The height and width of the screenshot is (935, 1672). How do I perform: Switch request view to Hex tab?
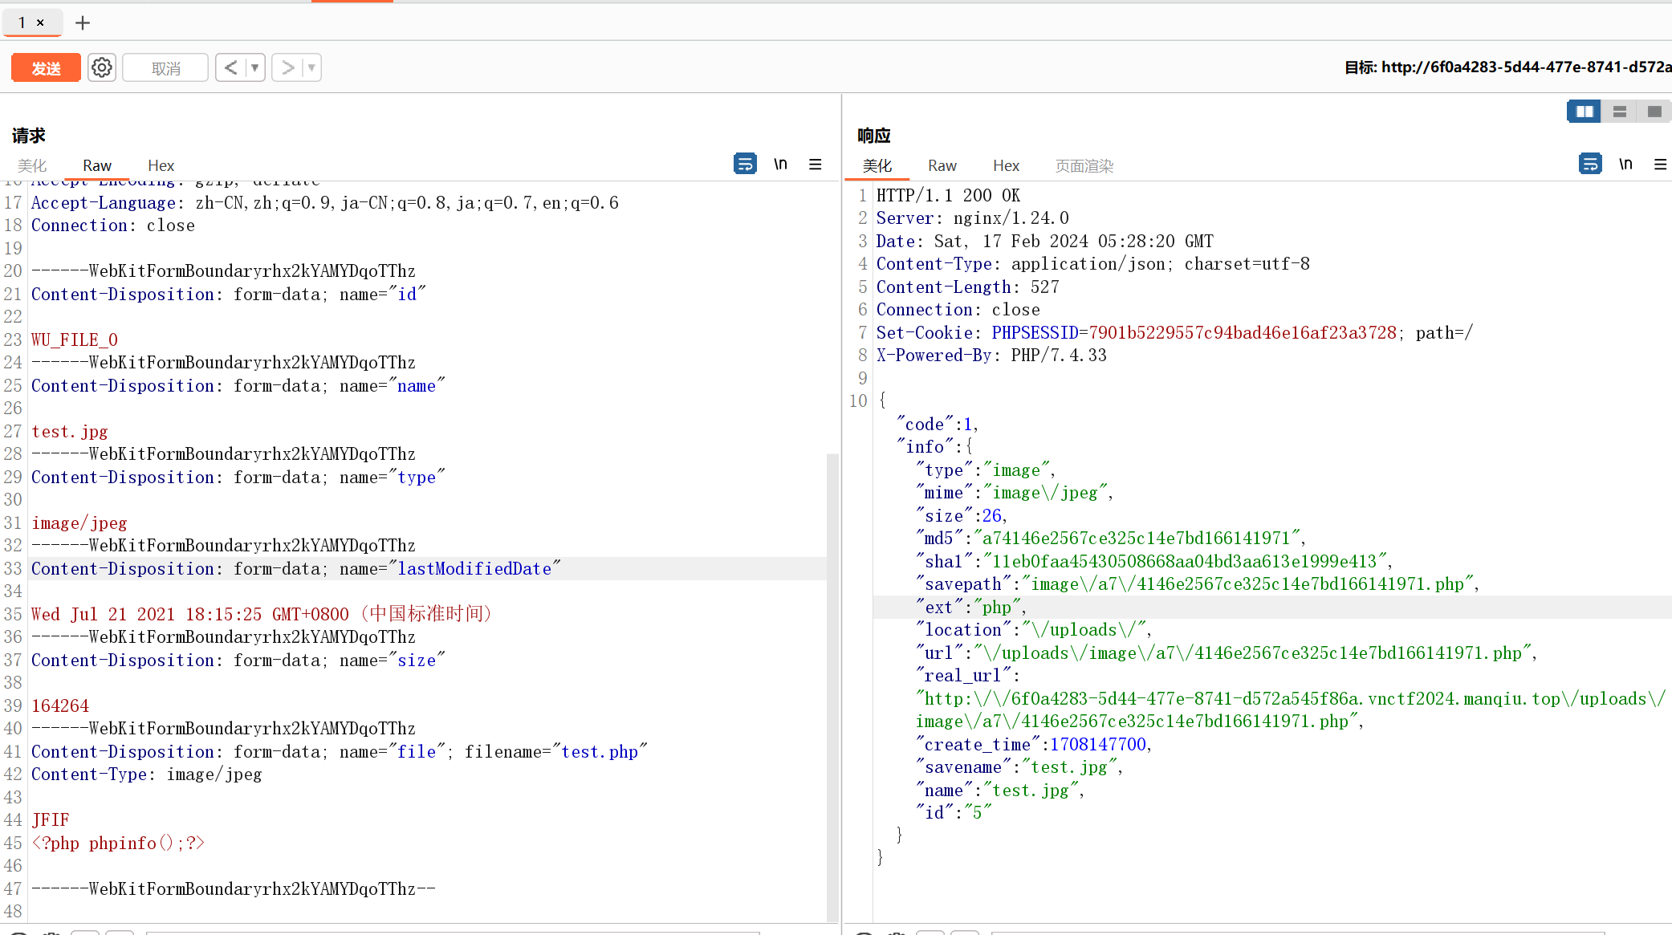click(161, 165)
